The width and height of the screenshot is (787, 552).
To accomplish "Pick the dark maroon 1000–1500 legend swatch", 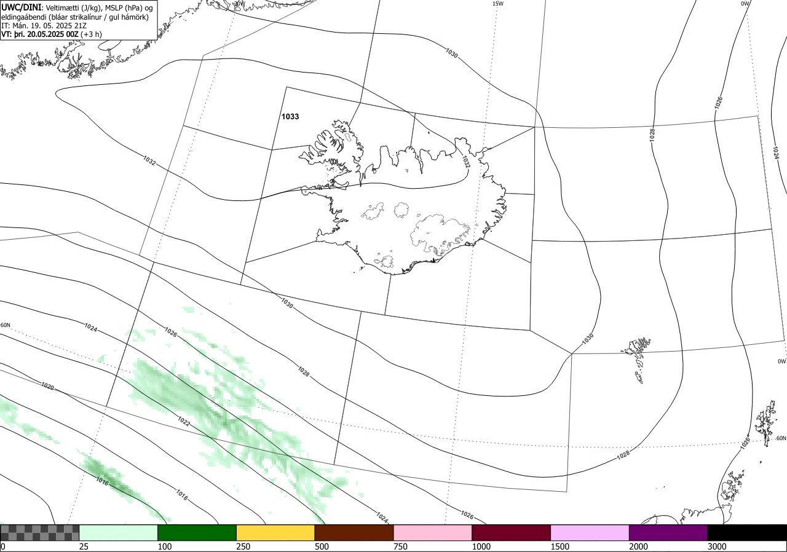I will coord(511,532).
